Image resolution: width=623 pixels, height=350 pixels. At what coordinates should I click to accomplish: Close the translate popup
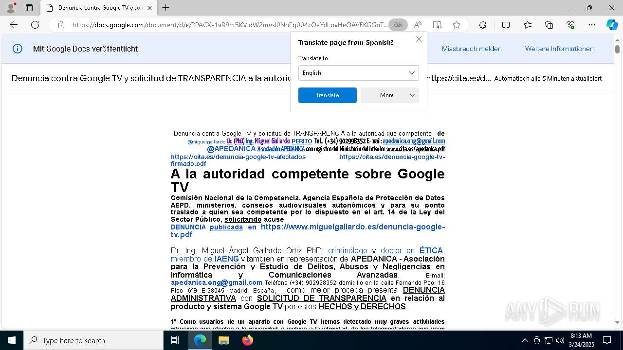pyautogui.click(x=419, y=39)
